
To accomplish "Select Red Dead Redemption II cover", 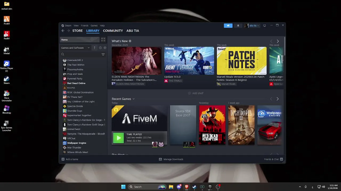I will click(212, 125).
